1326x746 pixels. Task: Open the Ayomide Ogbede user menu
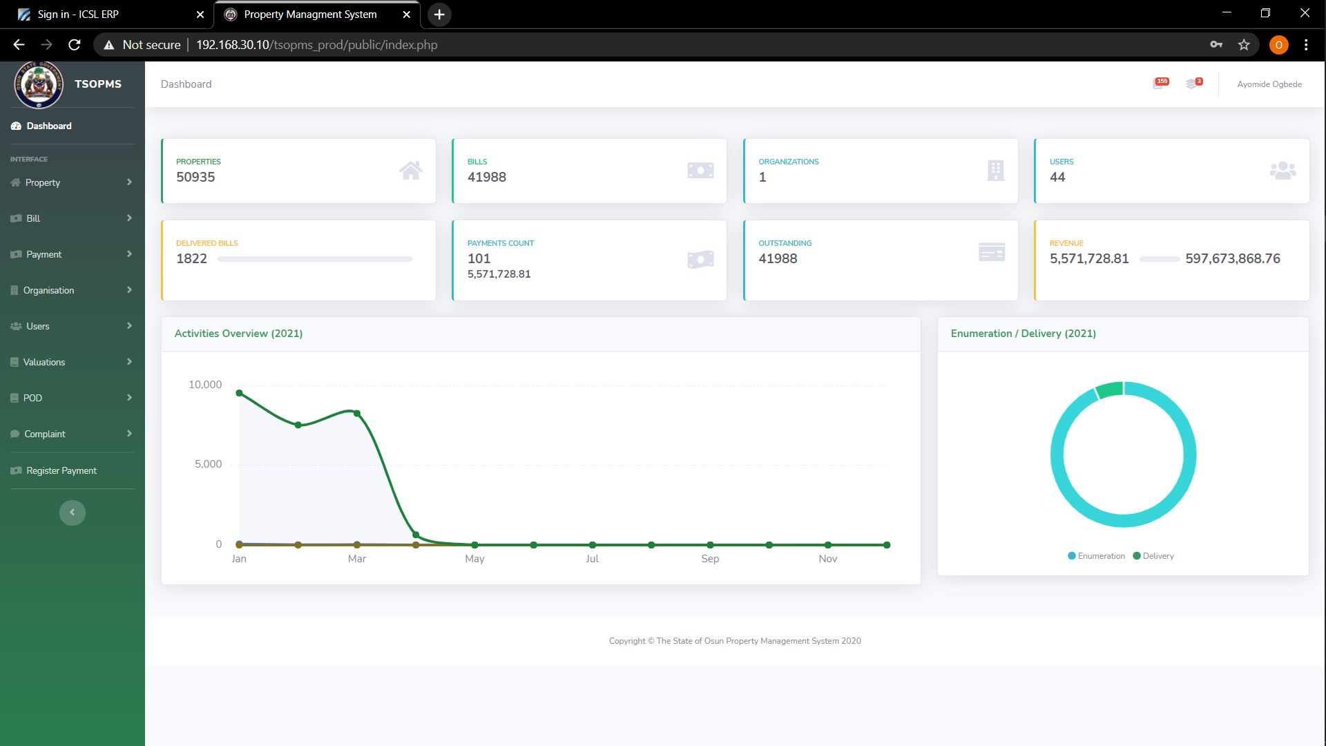(x=1269, y=84)
